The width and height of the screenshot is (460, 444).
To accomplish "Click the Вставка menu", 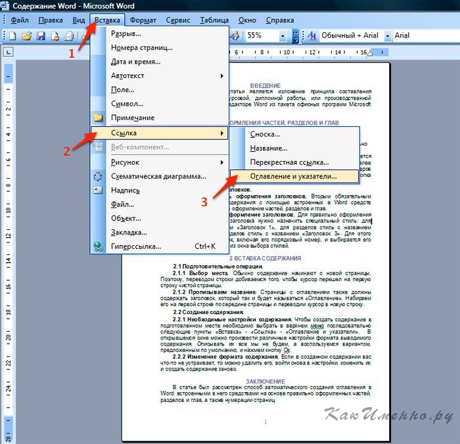I will pos(107,20).
